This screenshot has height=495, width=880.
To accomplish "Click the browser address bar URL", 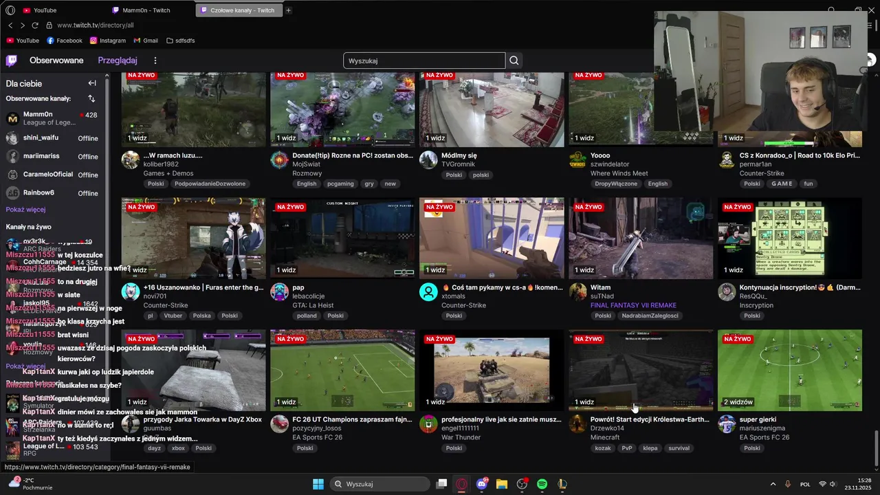I will (x=95, y=25).
